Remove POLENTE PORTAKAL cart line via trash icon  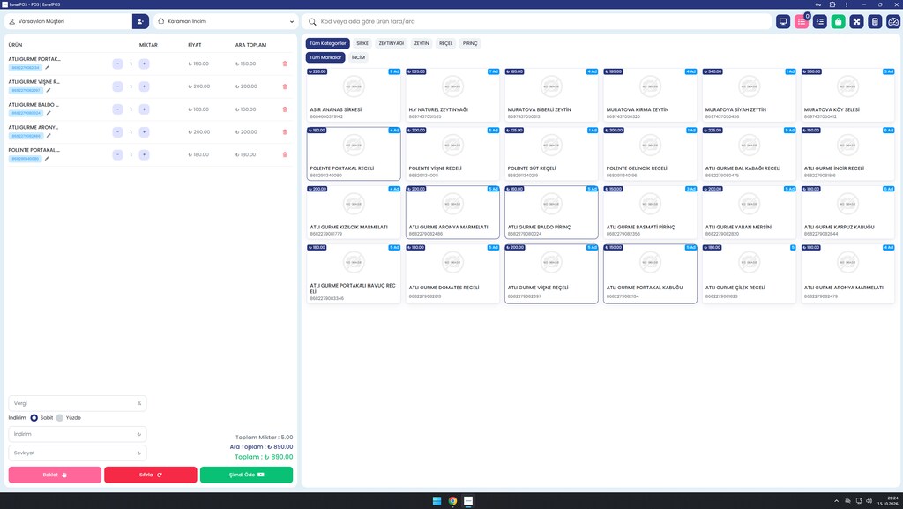(x=285, y=155)
